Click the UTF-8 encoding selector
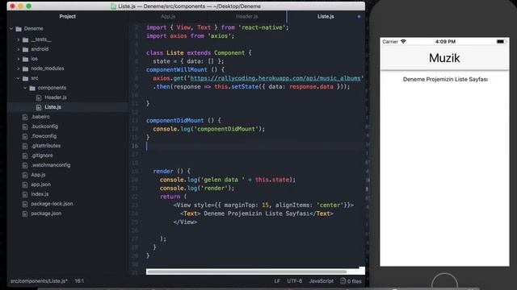The width and height of the screenshot is (517, 290). pos(294,281)
